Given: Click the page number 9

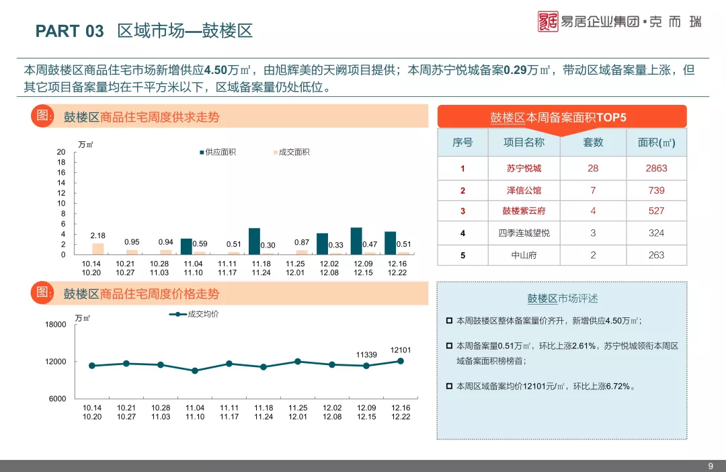Looking at the screenshot, I should click(x=711, y=466).
